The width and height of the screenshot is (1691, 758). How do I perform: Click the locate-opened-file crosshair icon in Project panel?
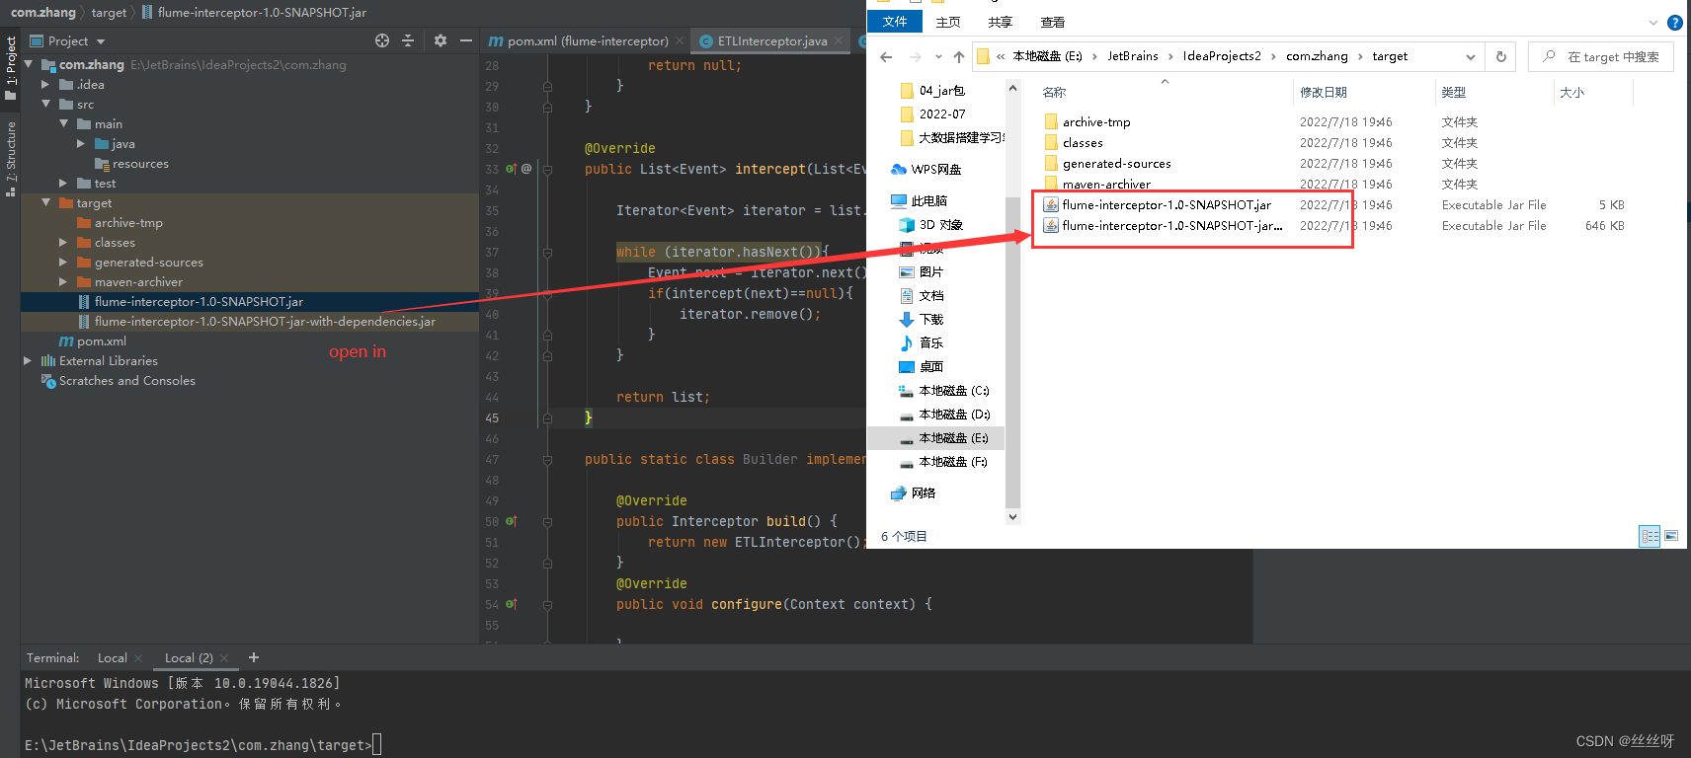tap(382, 40)
